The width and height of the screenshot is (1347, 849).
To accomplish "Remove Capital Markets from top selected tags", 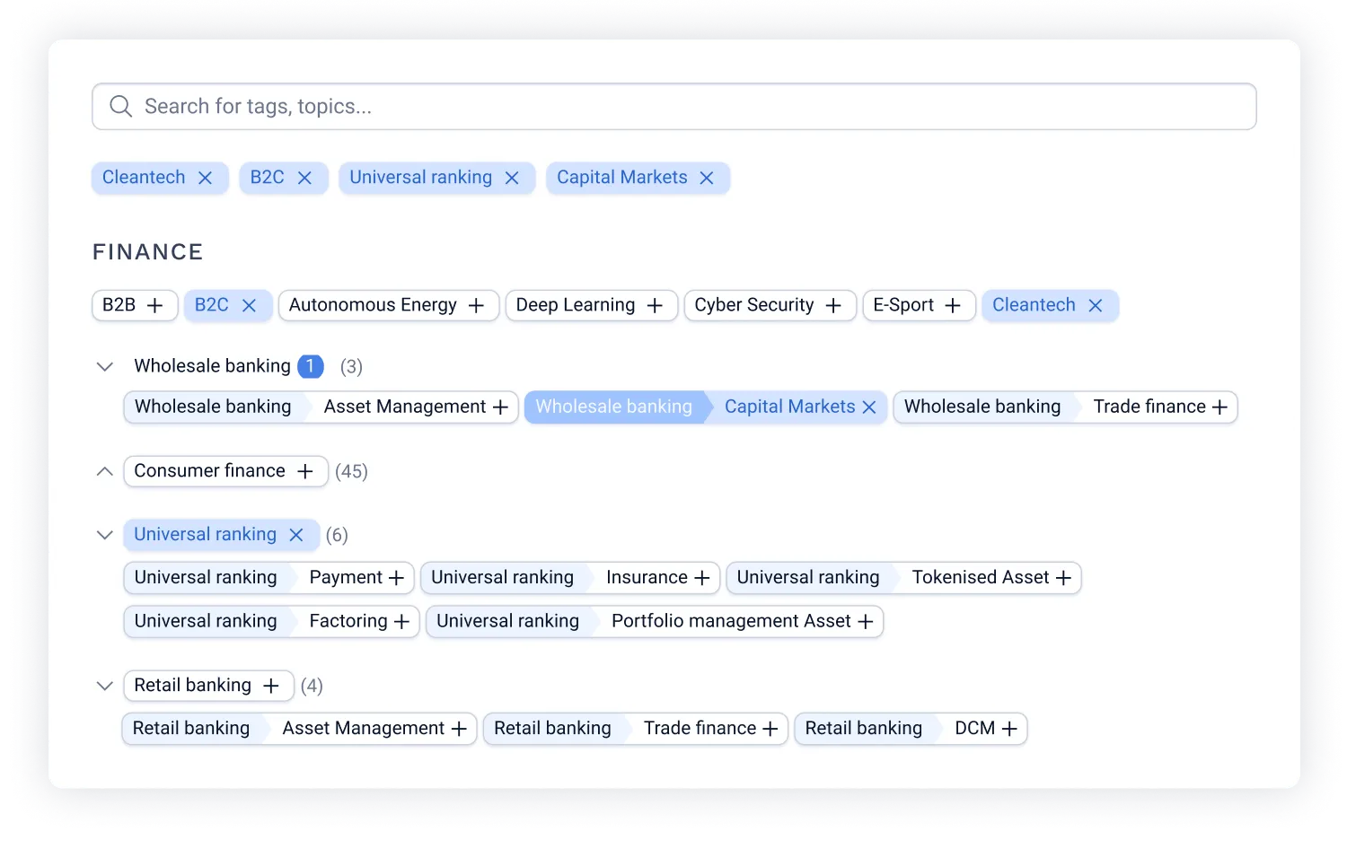I will [707, 178].
